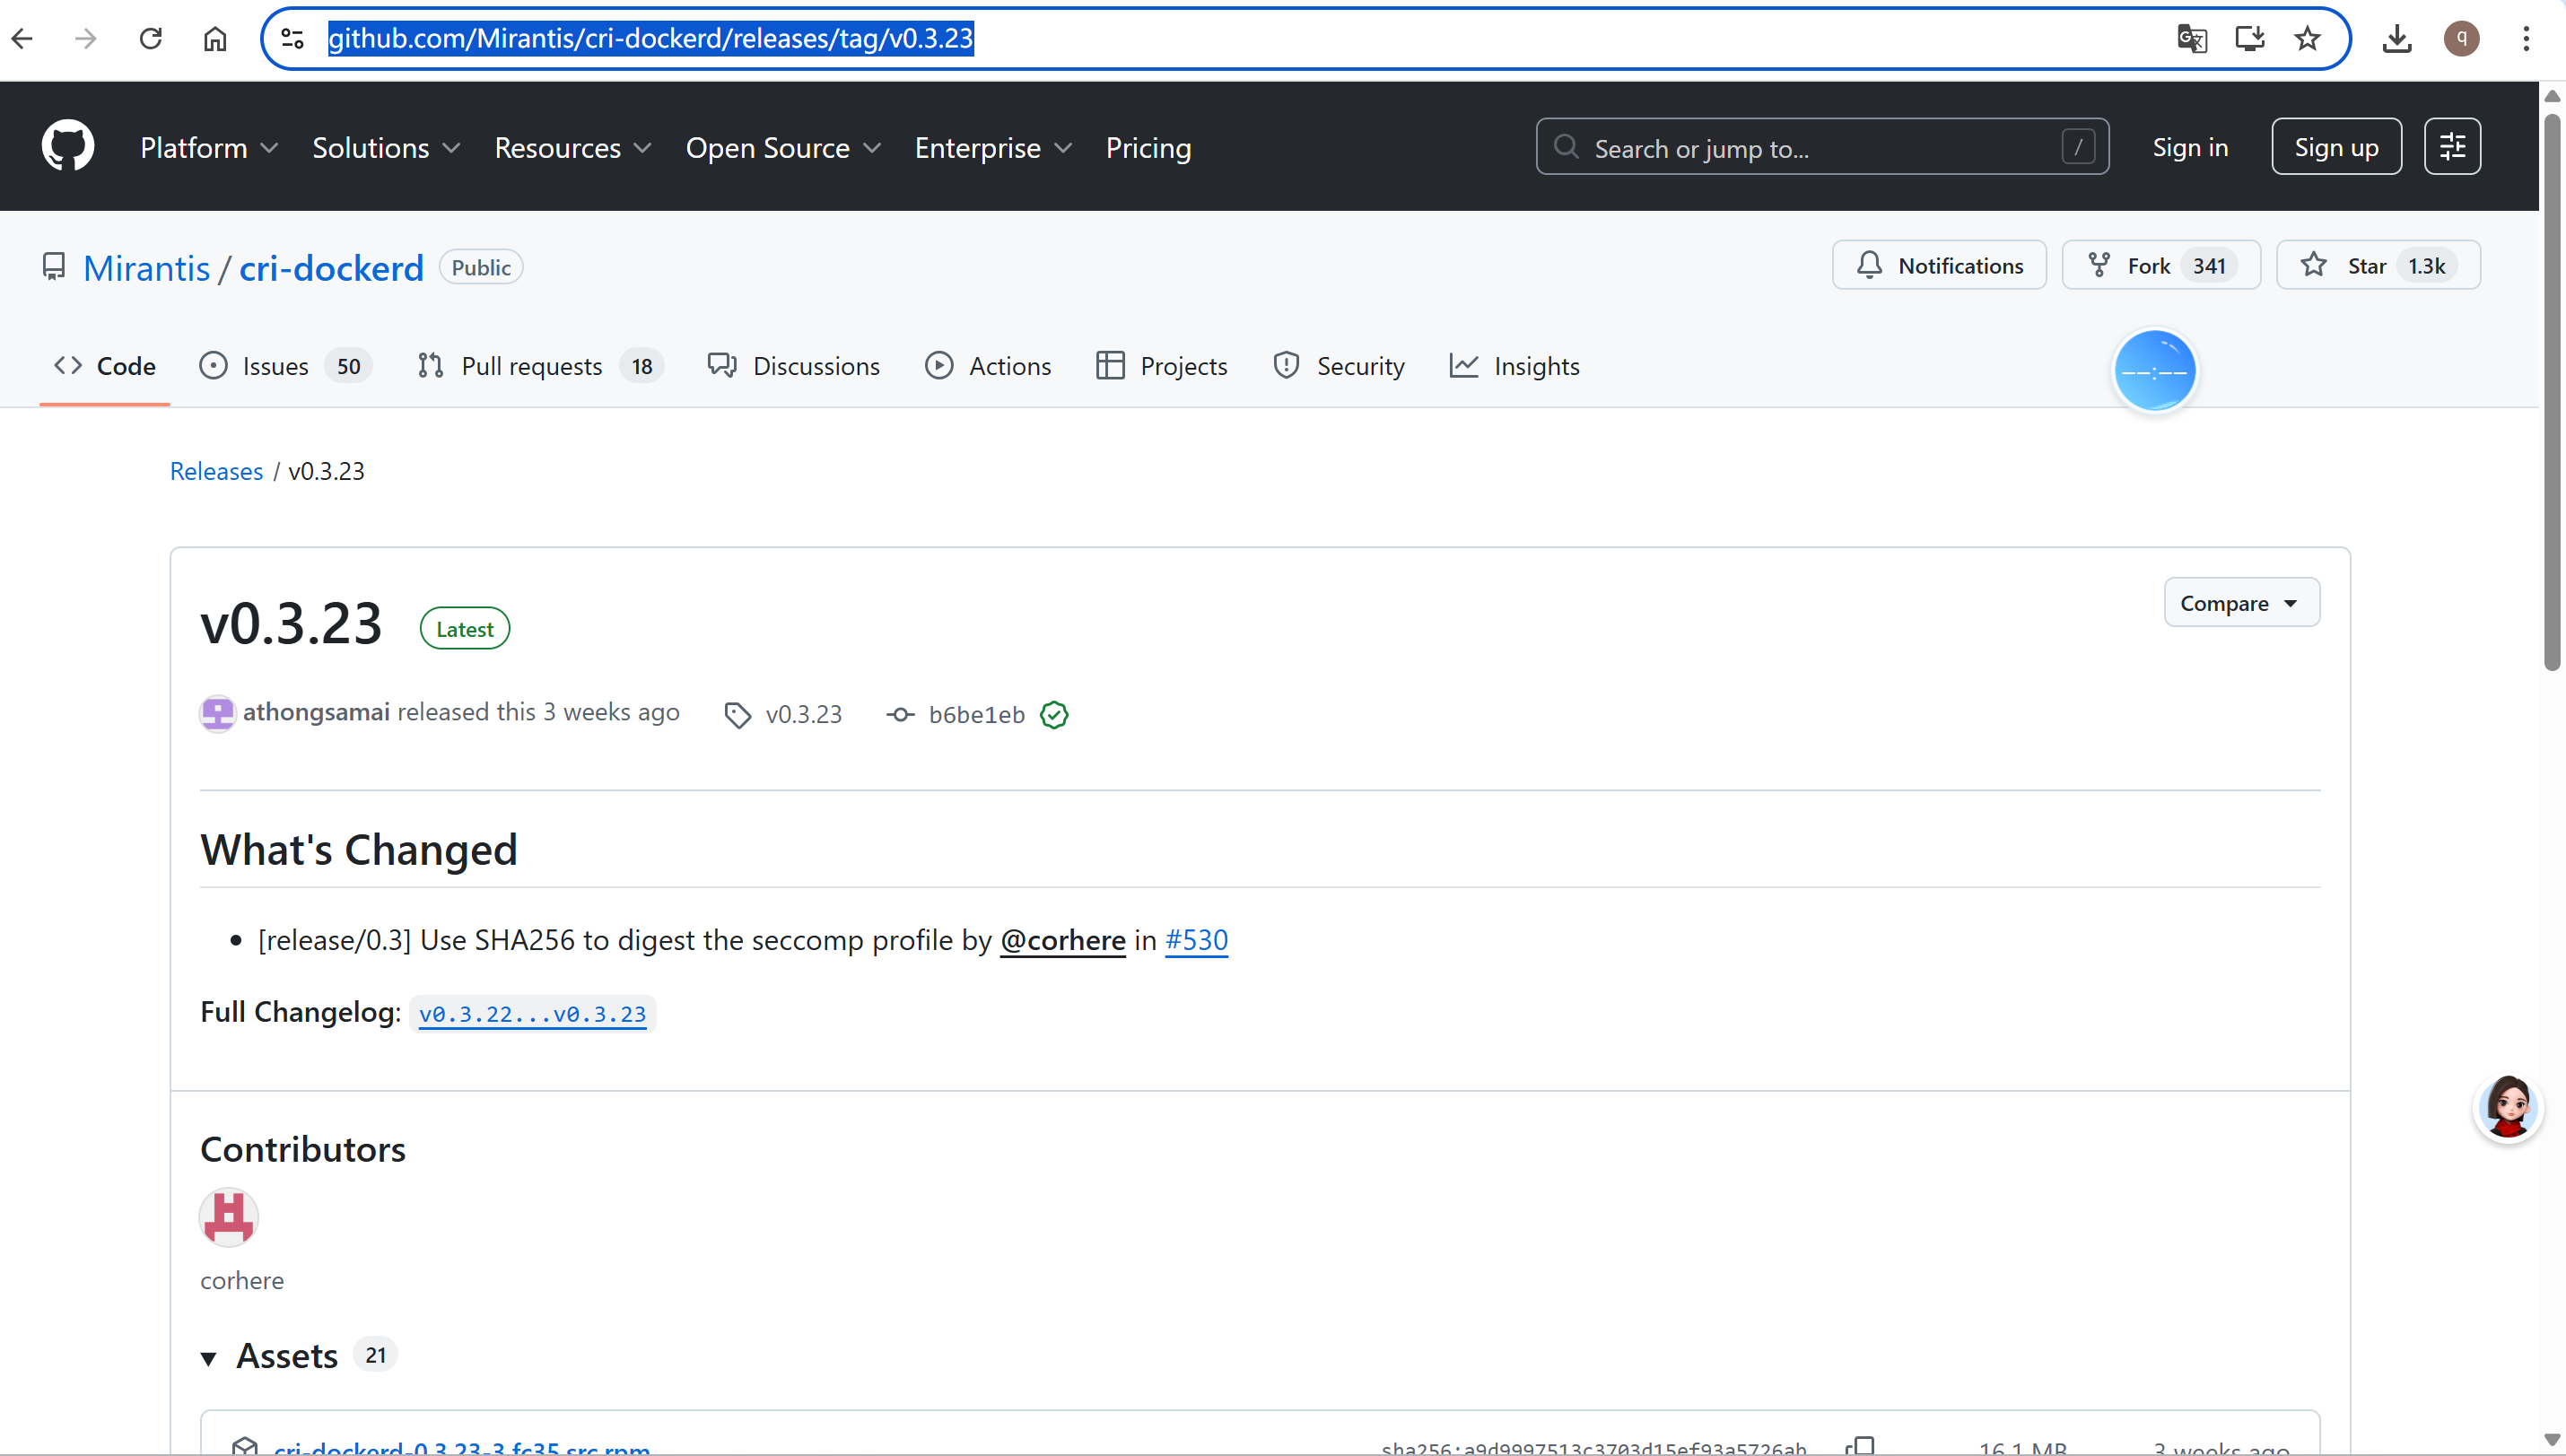
Task: Open the browser profile avatar
Action: (x=2461, y=39)
